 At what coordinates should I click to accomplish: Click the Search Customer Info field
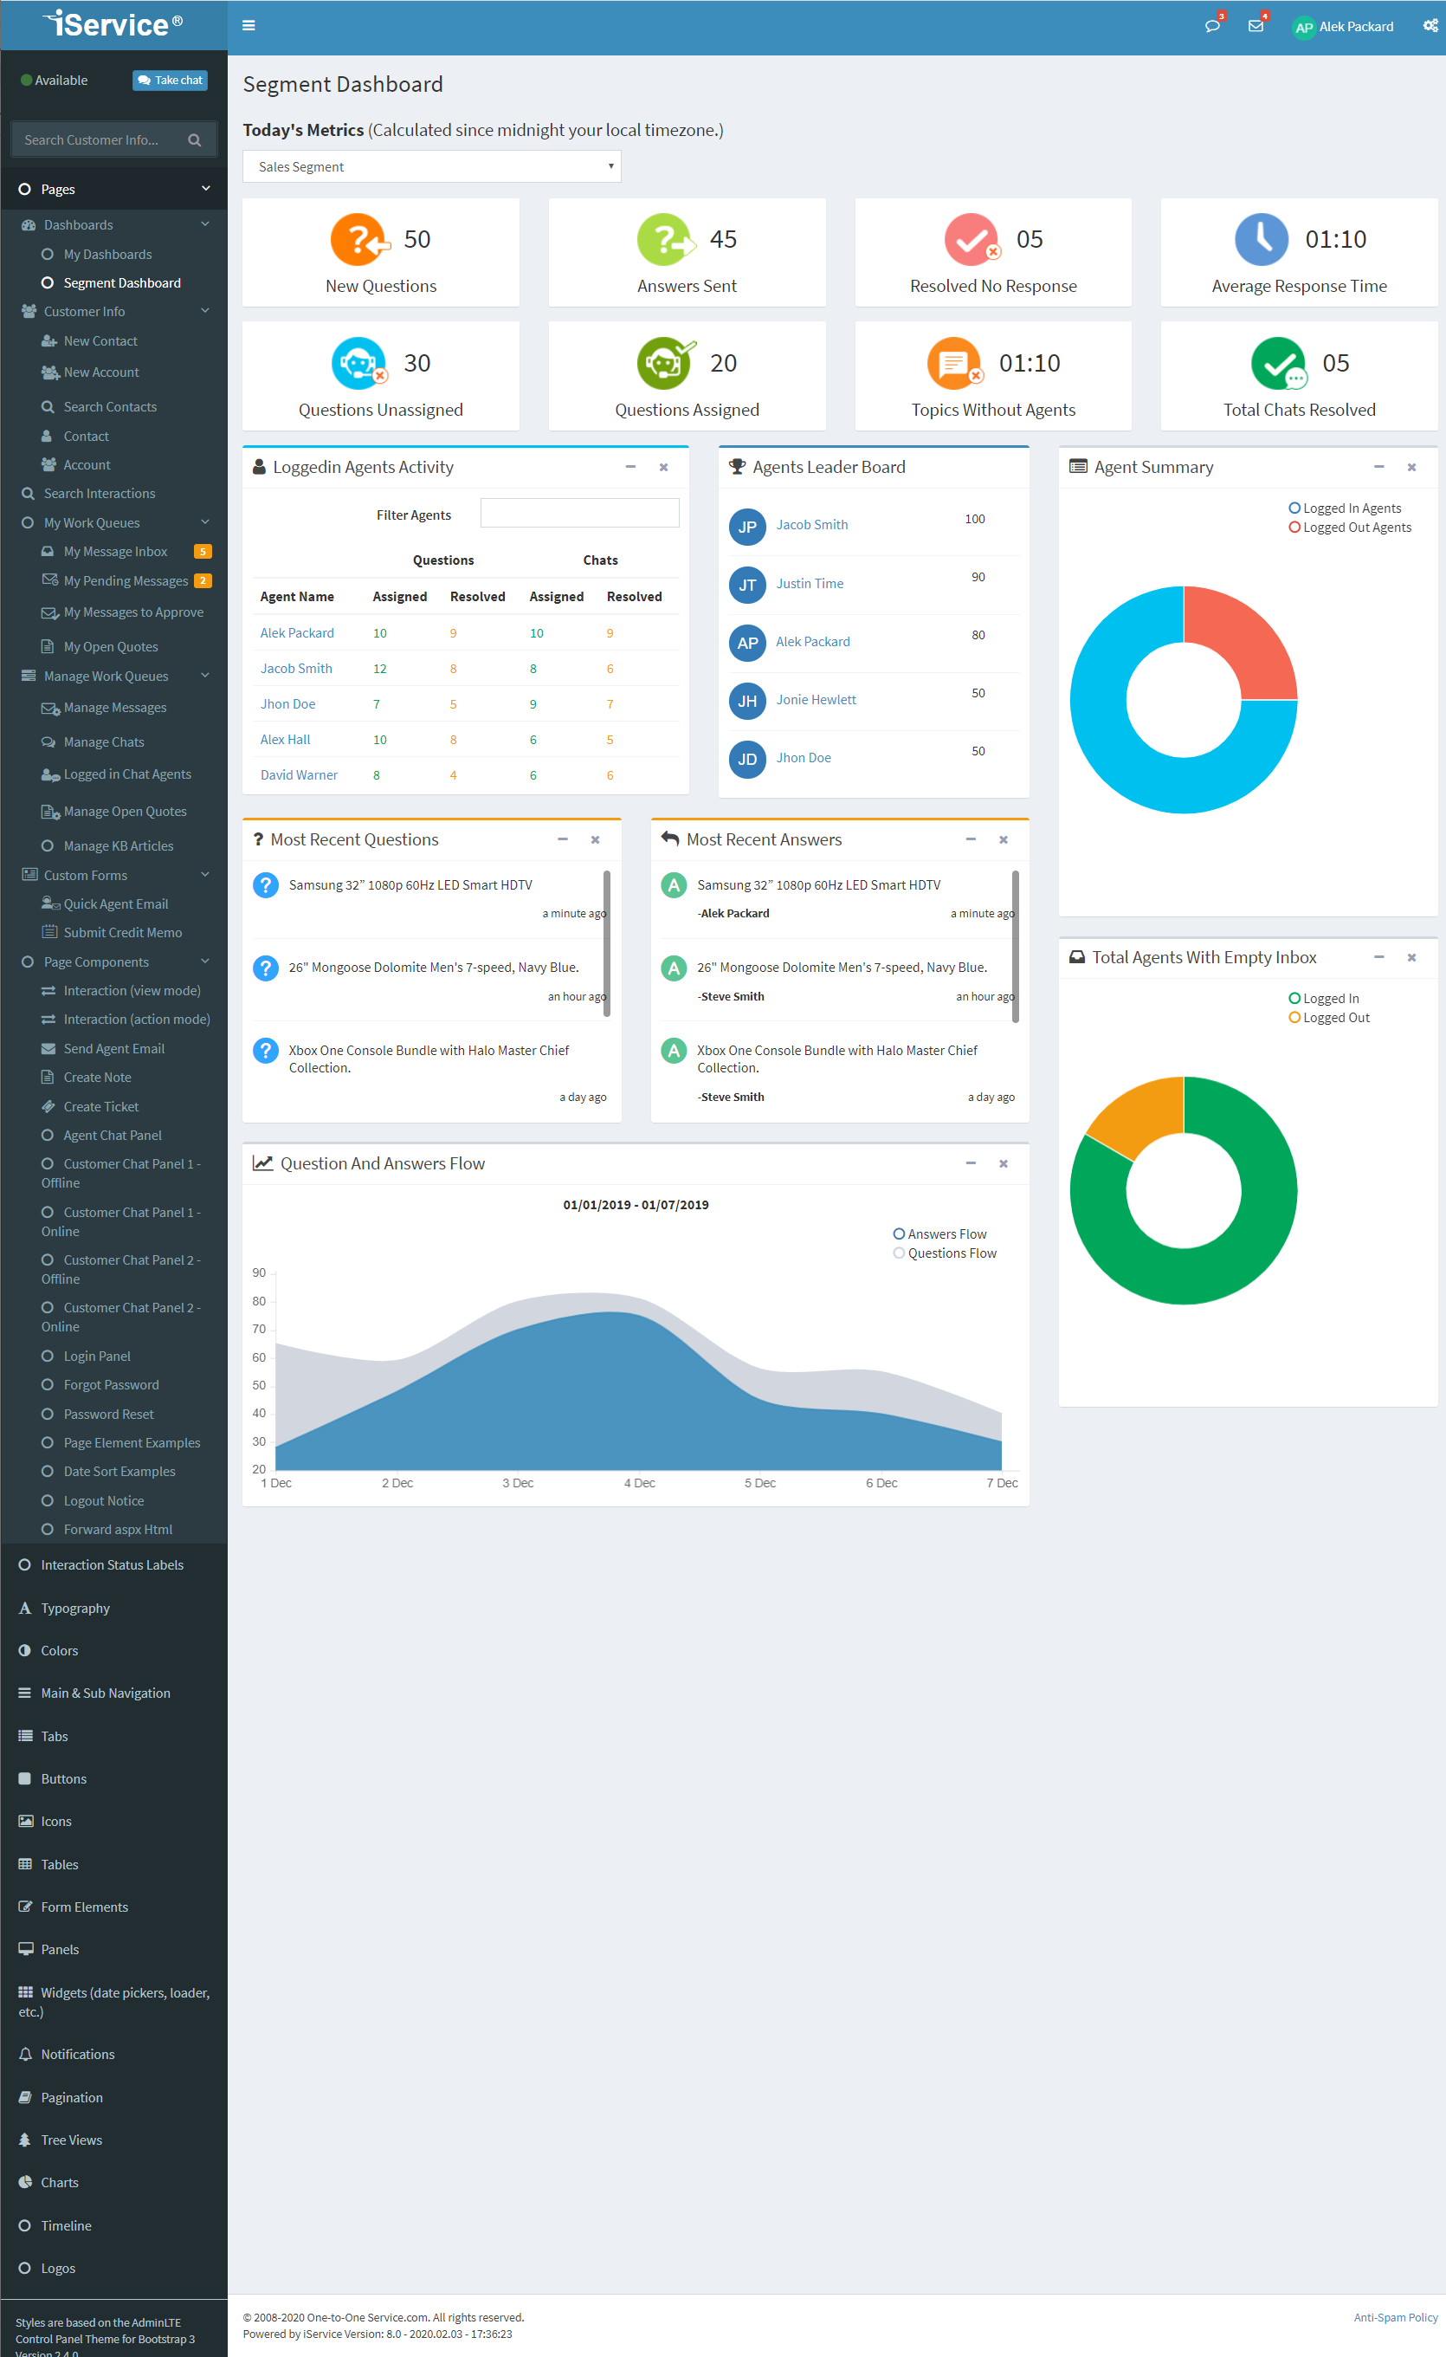tap(100, 139)
